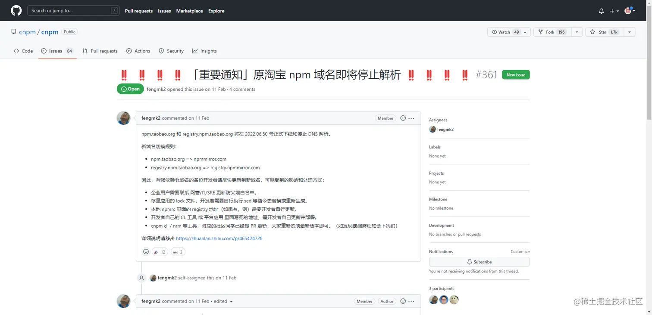This screenshot has height=315, width=652.
Task: Follow the zhuanlan.zhihu.com/p/465424728 link
Action: click(219, 238)
